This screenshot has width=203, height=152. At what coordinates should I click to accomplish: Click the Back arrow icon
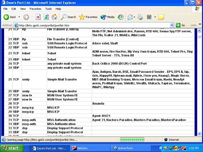tap(6, 17)
